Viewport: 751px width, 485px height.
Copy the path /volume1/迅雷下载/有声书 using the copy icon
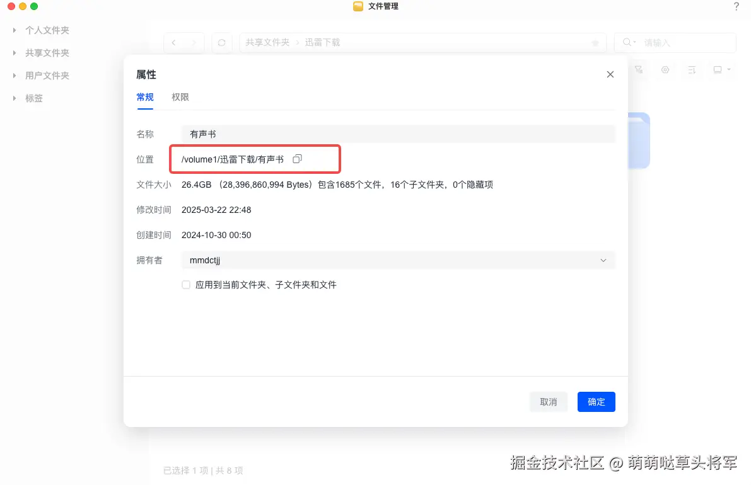coord(297,159)
